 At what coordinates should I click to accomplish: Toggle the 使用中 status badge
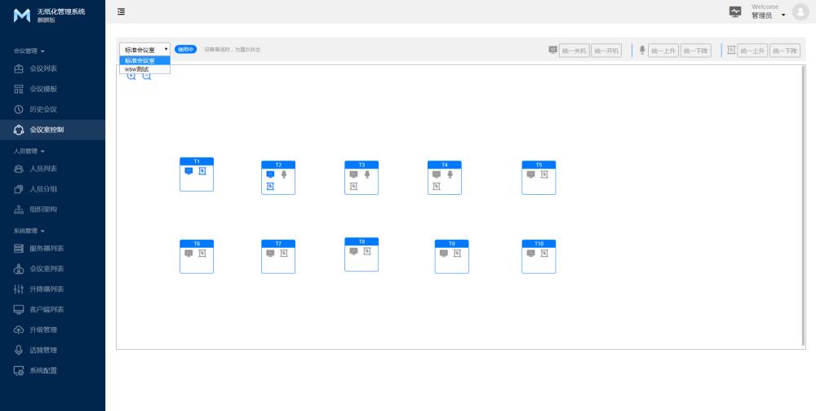(x=186, y=50)
